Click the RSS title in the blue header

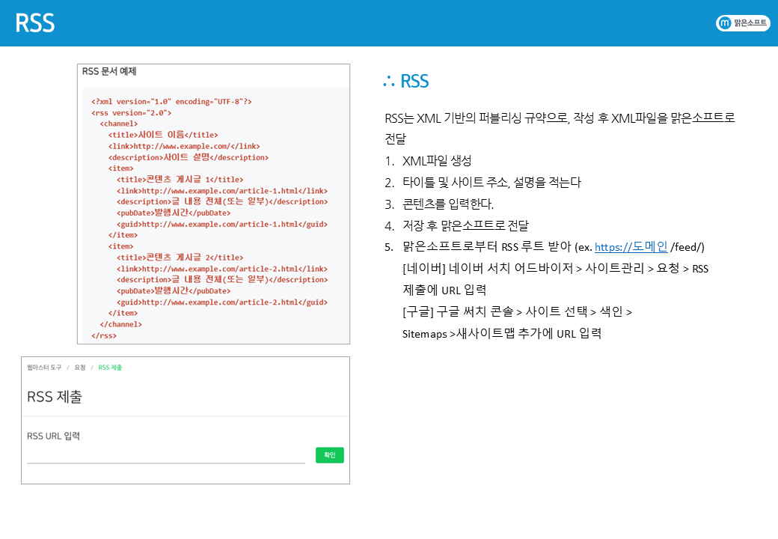tap(34, 23)
